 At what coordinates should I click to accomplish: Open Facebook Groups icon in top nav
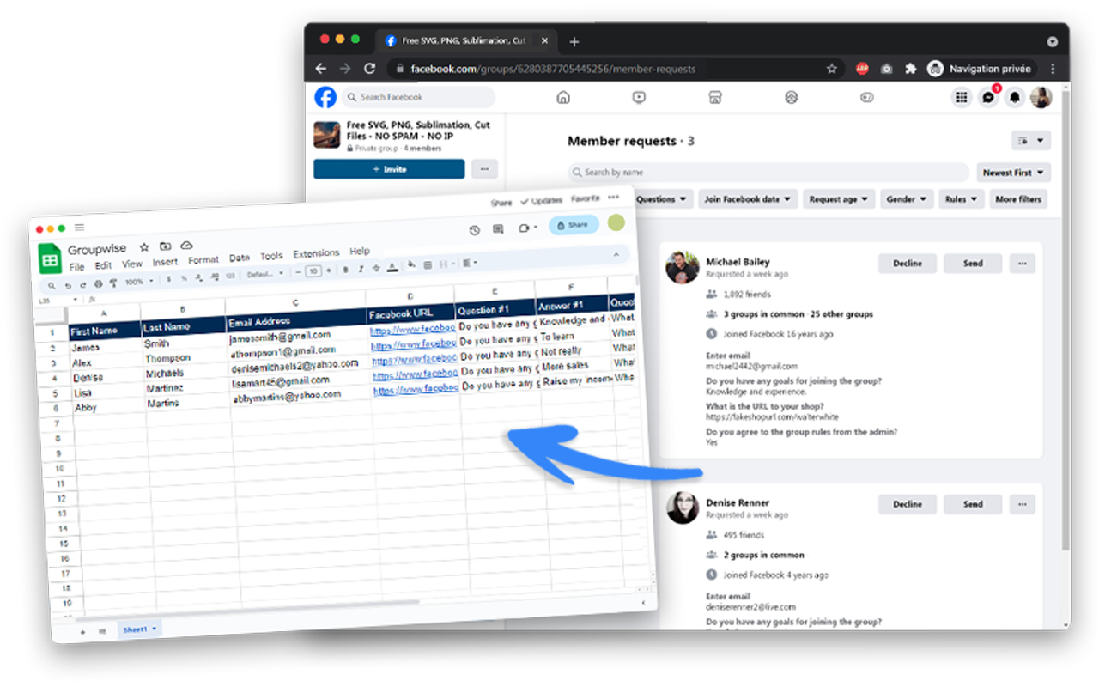pyautogui.click(x=791, y=97)
